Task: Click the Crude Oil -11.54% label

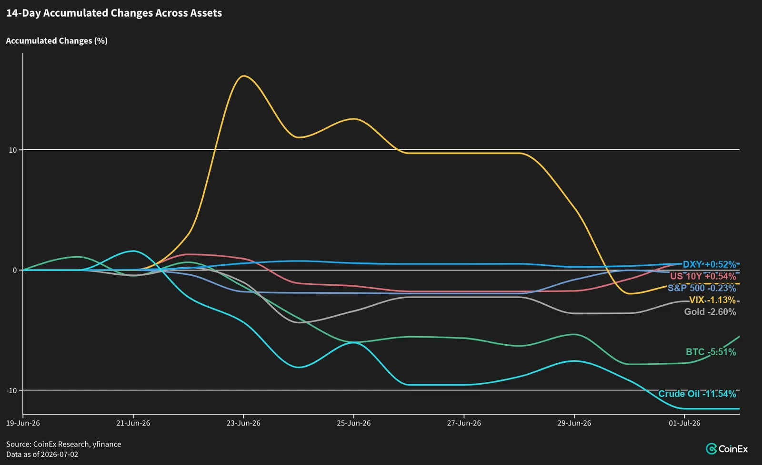Action: [697, 394]
